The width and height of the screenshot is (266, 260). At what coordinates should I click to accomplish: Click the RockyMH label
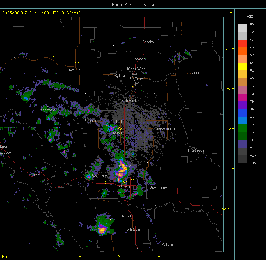[76, 70]
